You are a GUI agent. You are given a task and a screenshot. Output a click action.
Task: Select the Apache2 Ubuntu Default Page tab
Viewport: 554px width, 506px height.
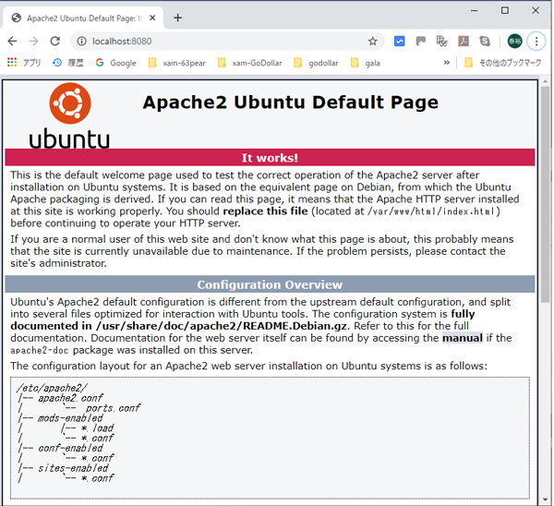point(84,18)
